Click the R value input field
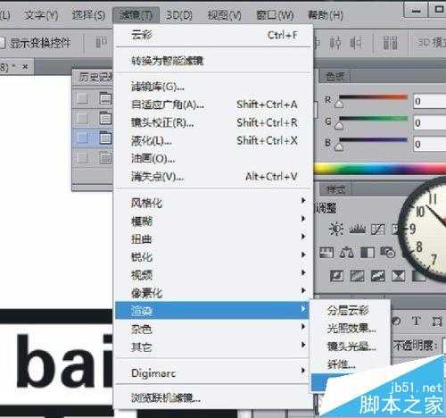The width and height of the screenshot is (446, 418). pyautogui.click(x=430, y=101)
